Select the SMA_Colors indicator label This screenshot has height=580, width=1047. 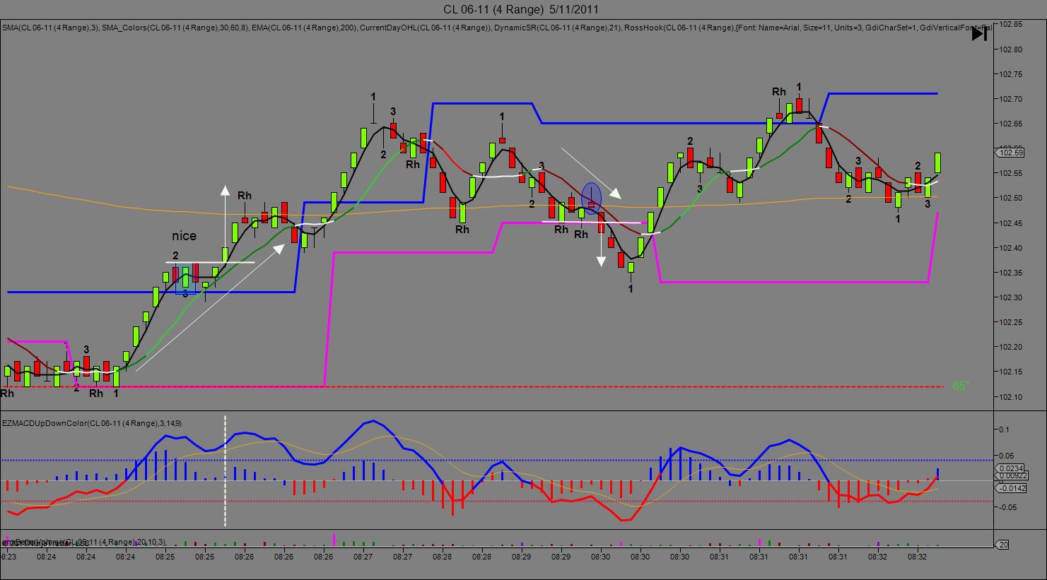click(x=175, y=28)
